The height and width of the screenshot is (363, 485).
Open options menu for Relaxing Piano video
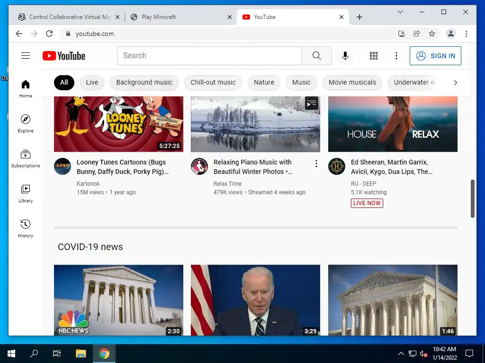click(316, 164)
